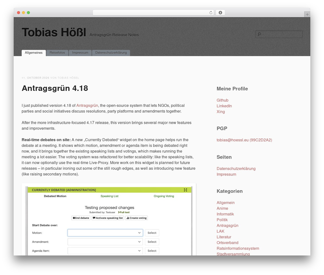Open the Datenschutzerklärung navigation tab

point(111,53)
